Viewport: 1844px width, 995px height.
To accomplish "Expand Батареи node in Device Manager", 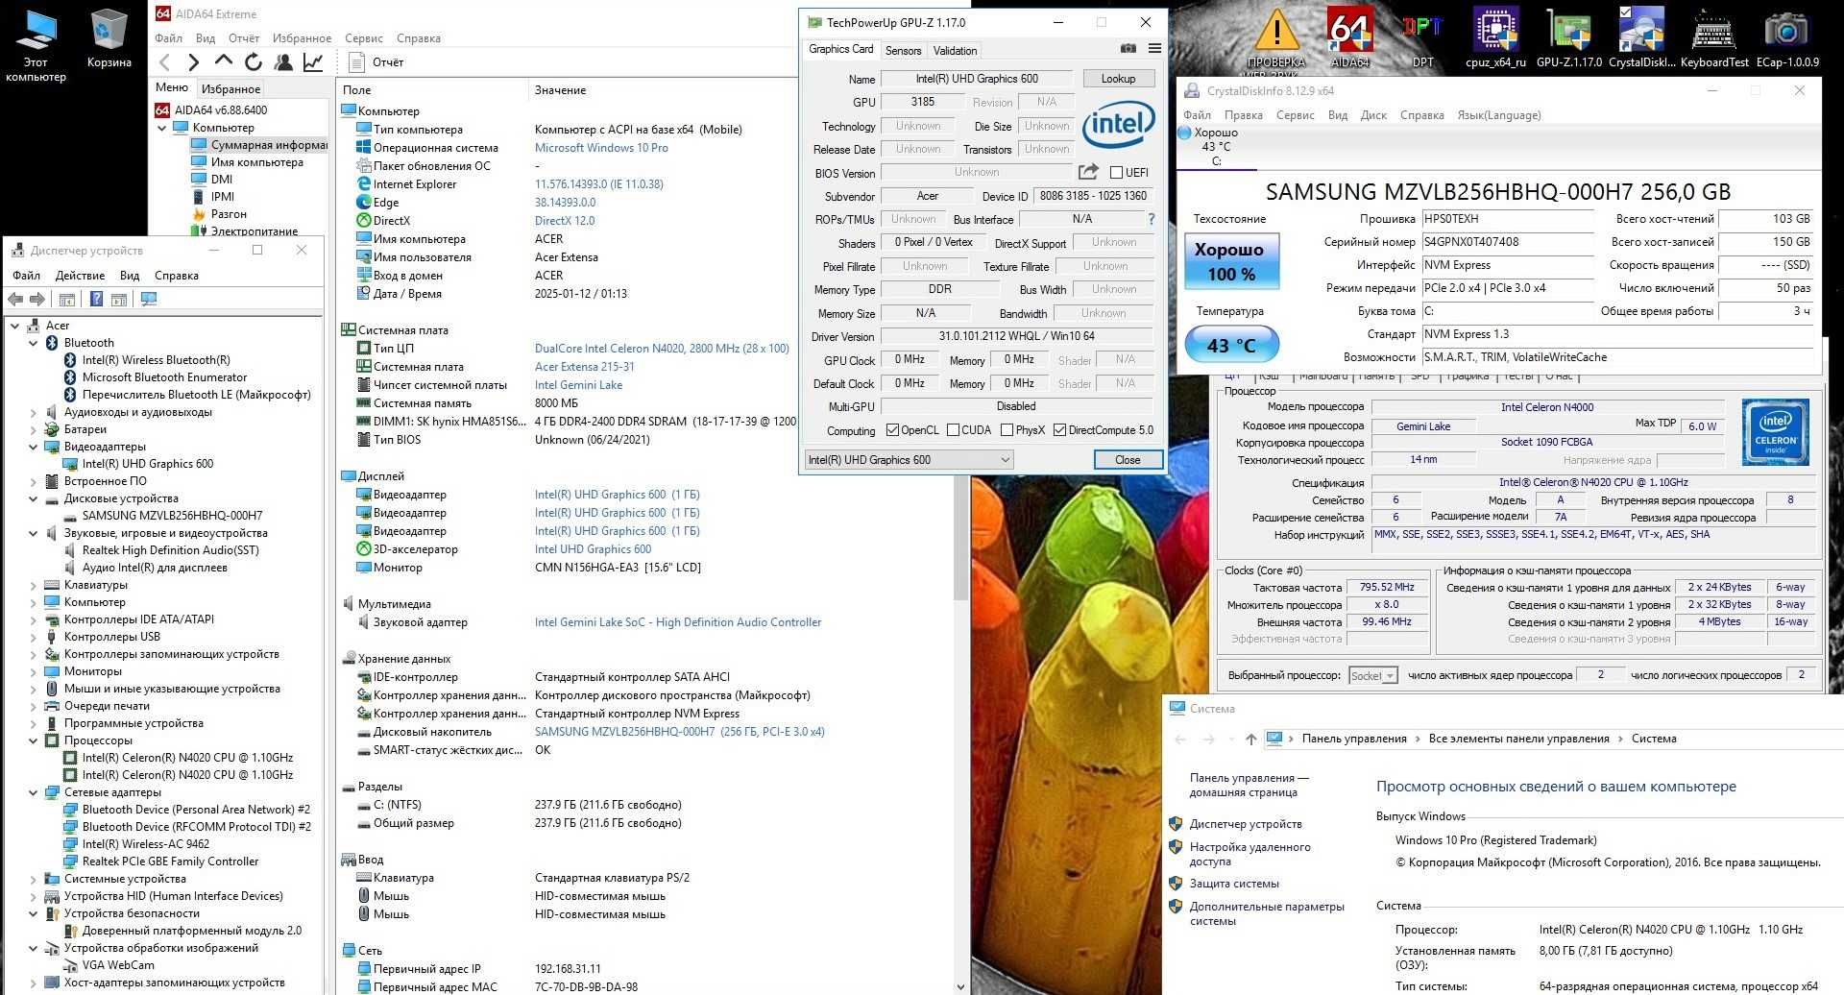I will click(34, 429).
